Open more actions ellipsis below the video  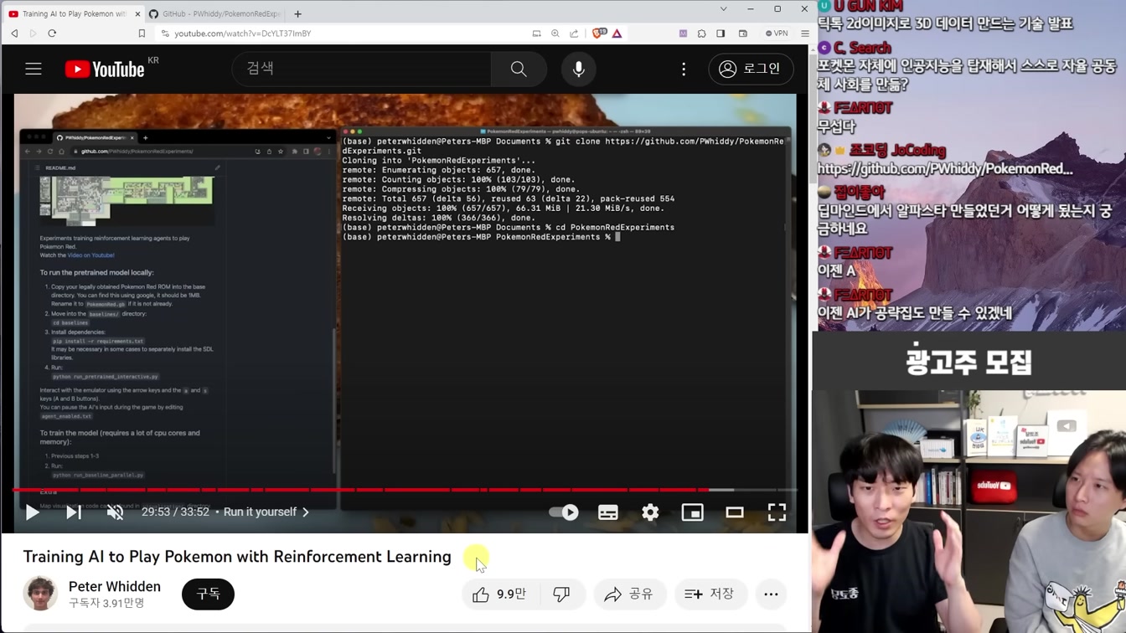click(x=771, y=594)
